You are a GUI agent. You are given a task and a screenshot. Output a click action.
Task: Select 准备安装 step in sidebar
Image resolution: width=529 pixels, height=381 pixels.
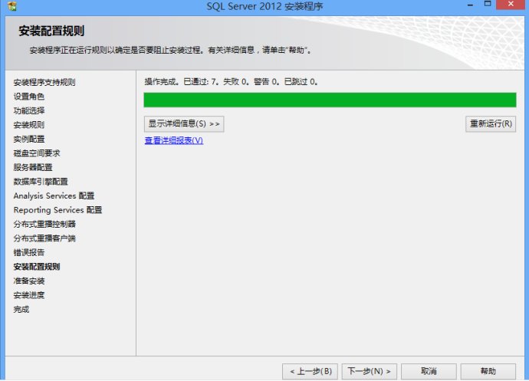[29, 281]
